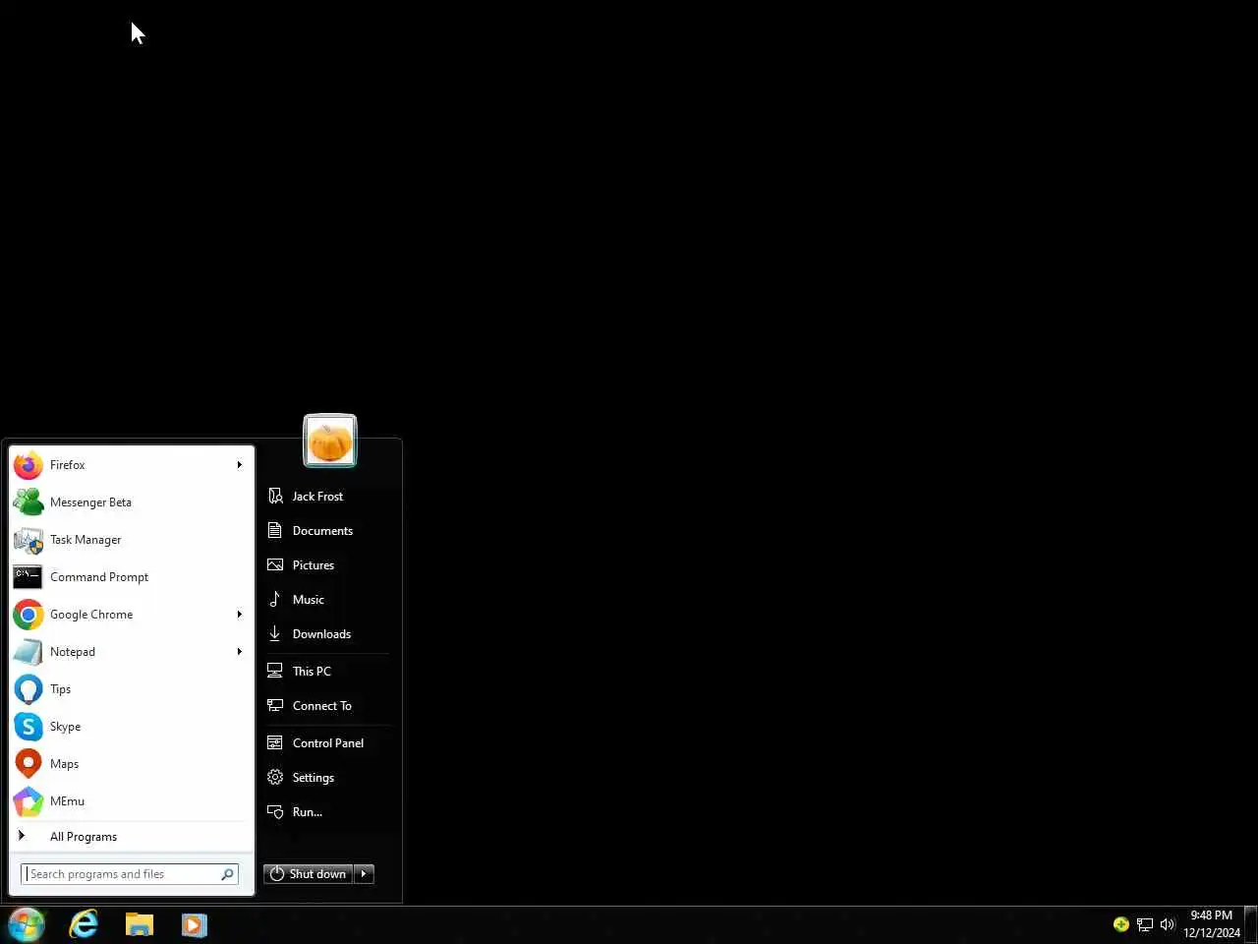Click the Pictures frame icon
Image resolution: width=1258 pixels, height=944 pixels.
click(x=275, y=565)
